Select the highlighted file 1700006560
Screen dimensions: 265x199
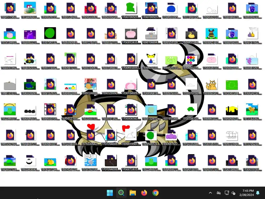(x=131, y=112)
